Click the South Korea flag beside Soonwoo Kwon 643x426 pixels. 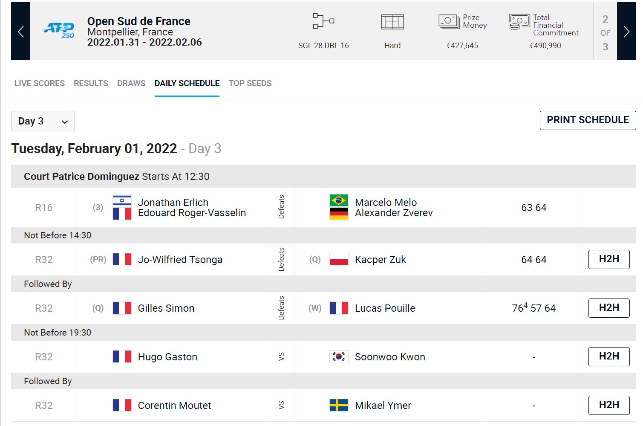pos(339,356)
